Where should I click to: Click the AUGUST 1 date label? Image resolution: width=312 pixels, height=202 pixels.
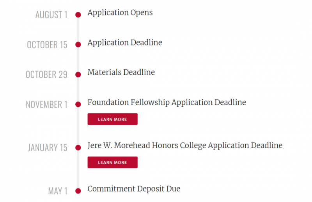click(51, 15)
